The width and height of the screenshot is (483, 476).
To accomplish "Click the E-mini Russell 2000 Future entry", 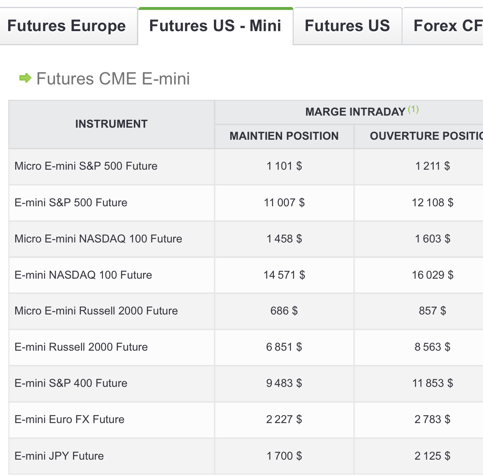I will (x=81, y=347).
